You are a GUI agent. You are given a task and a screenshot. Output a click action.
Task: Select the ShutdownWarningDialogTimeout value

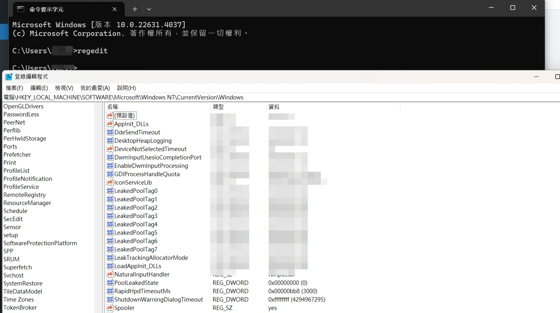[x=158, y=300]
